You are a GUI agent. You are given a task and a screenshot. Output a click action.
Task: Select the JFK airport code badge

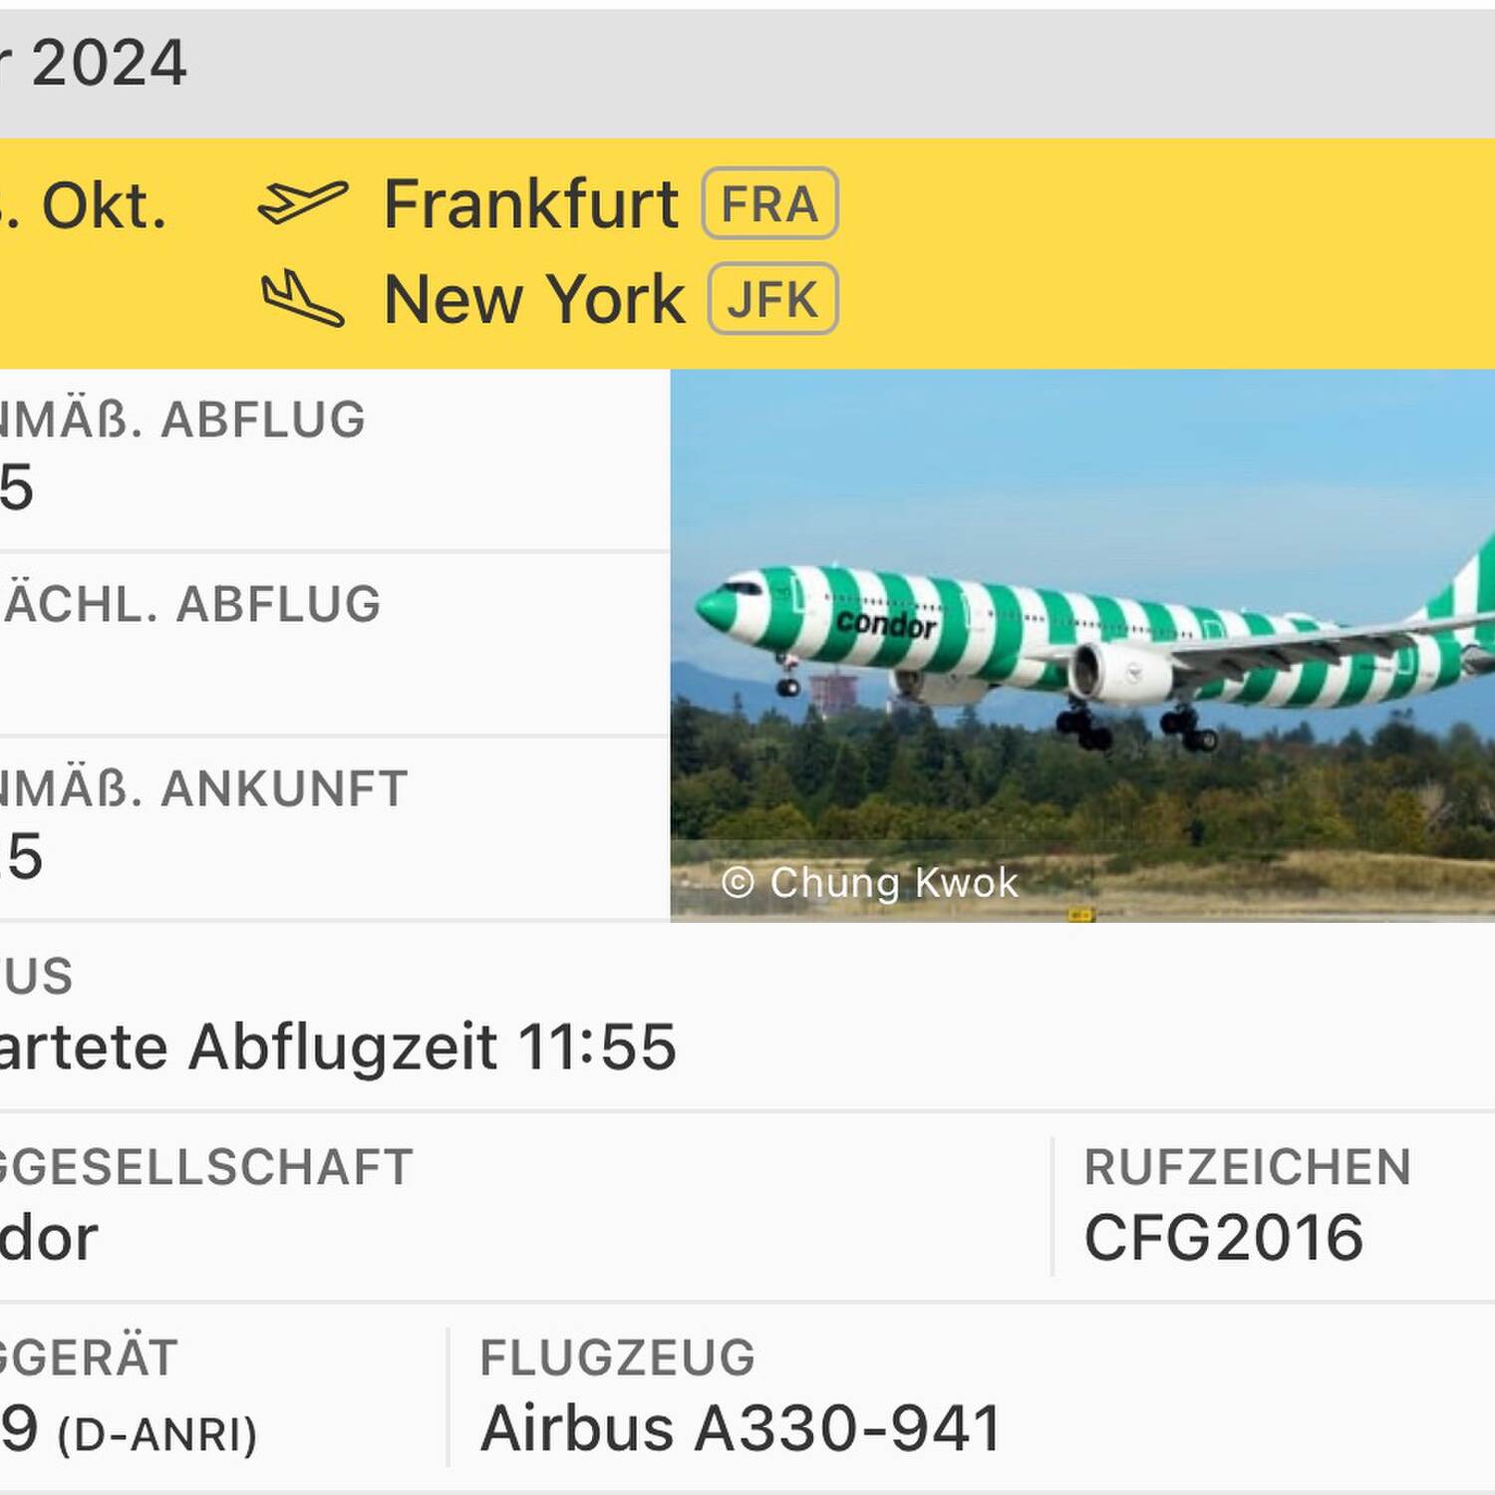tap(772, 299)
